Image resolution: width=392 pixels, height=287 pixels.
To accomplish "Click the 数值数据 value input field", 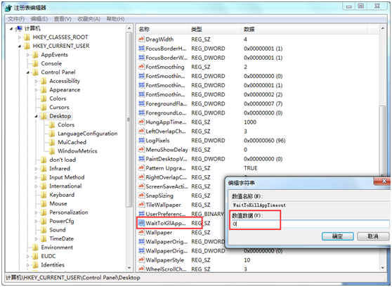I will point(311,224).
